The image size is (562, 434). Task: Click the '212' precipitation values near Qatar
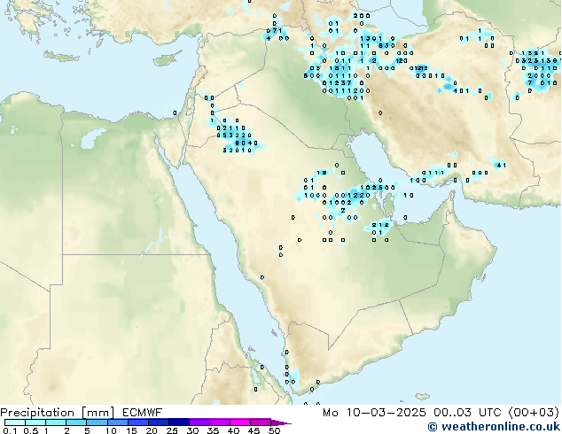click(380, 225)
